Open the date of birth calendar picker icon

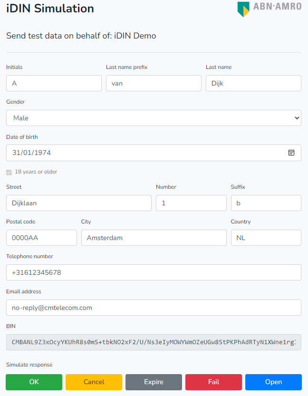(291, 153)
